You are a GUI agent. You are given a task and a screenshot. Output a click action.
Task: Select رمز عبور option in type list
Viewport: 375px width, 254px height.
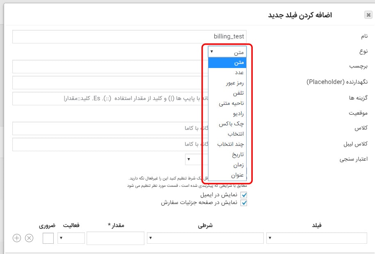(227, 83)
